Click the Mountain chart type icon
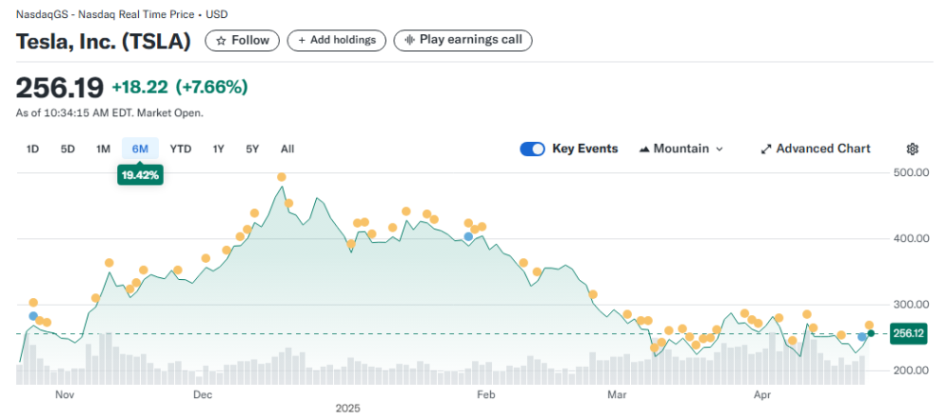Viewport: 946px width, 420px height. pos(644,149)
